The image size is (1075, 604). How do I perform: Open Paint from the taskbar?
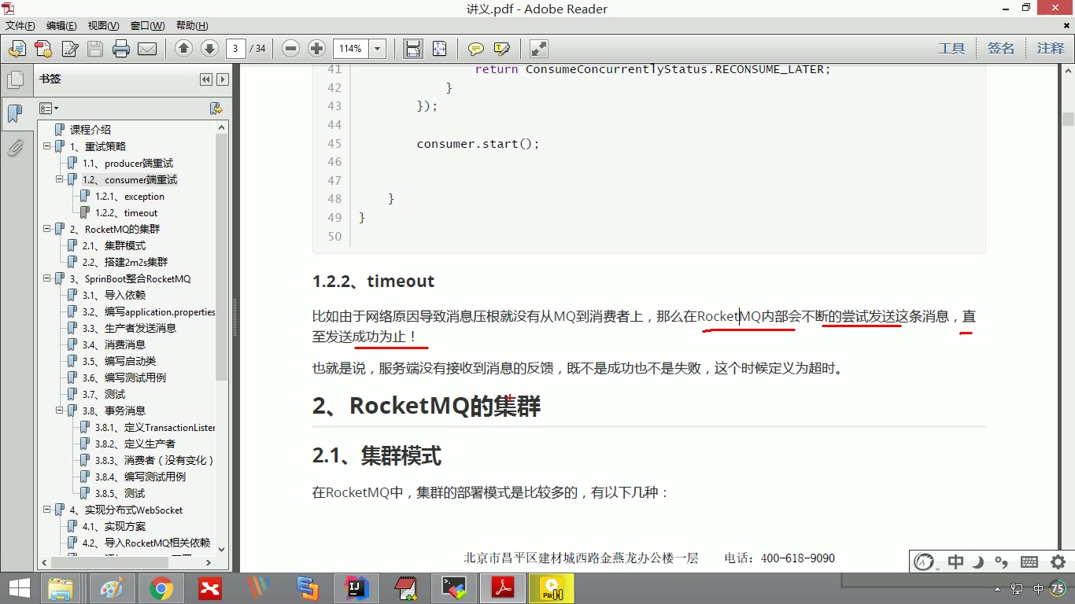click(113, 588)
